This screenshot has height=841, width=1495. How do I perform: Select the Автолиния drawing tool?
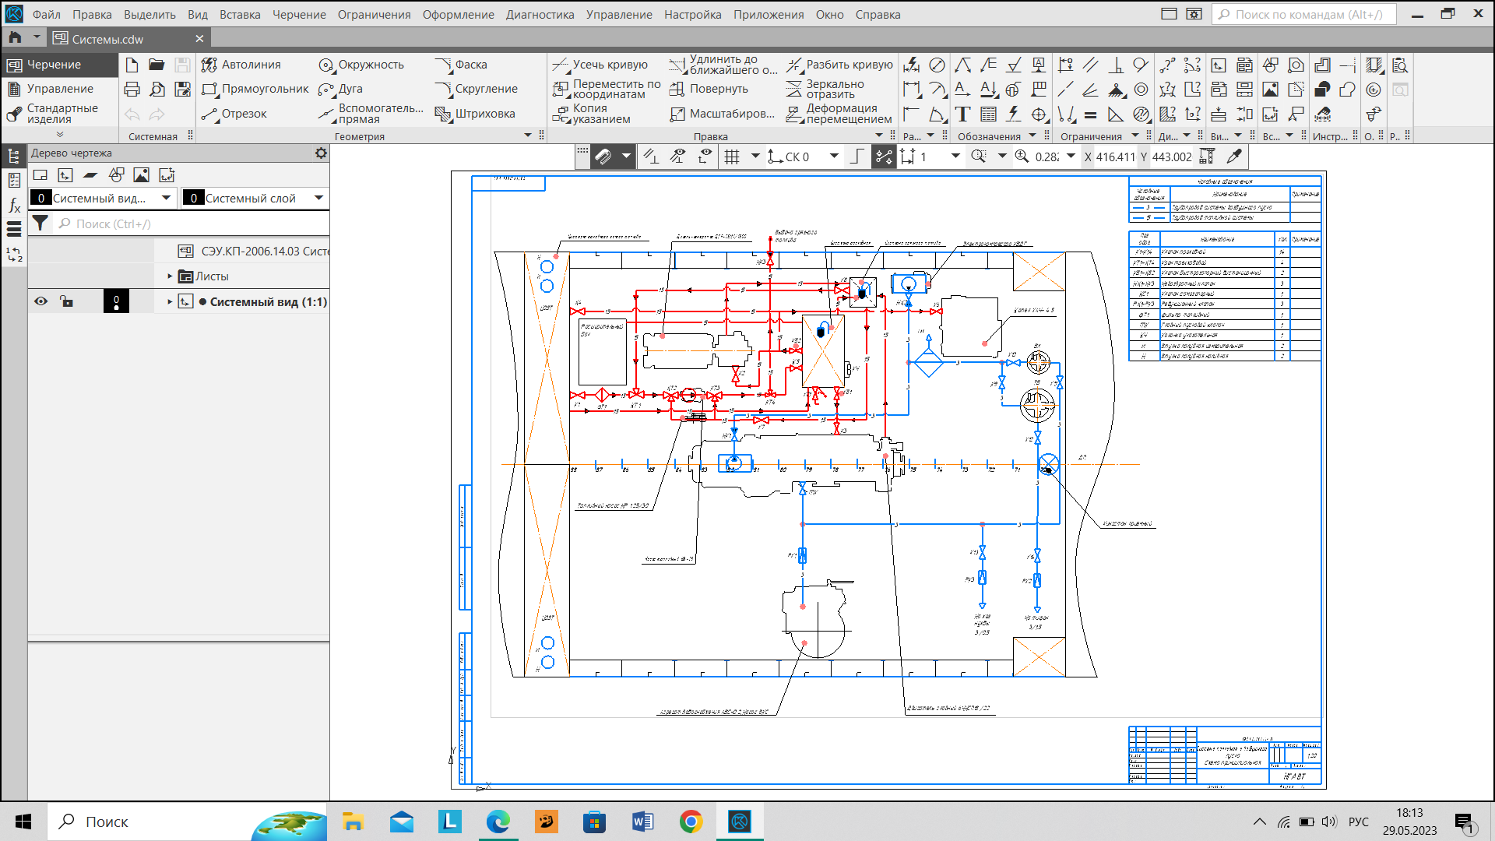(x=241, y=65)
